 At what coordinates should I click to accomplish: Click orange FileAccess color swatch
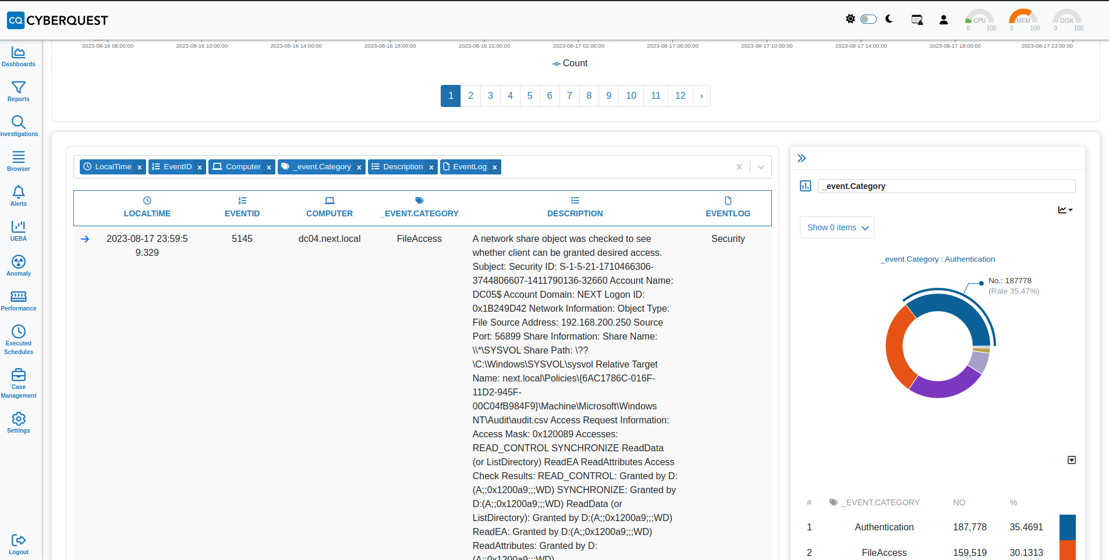coord(1068,551)
